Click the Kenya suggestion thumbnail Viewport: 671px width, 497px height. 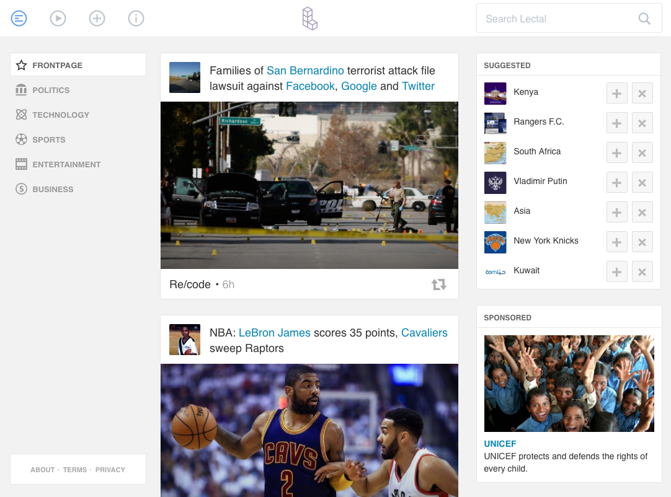[x=495, y=93]
